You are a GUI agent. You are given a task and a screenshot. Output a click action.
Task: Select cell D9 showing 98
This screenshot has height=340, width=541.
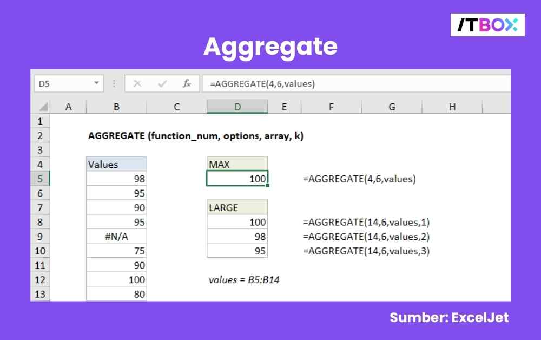237,236
